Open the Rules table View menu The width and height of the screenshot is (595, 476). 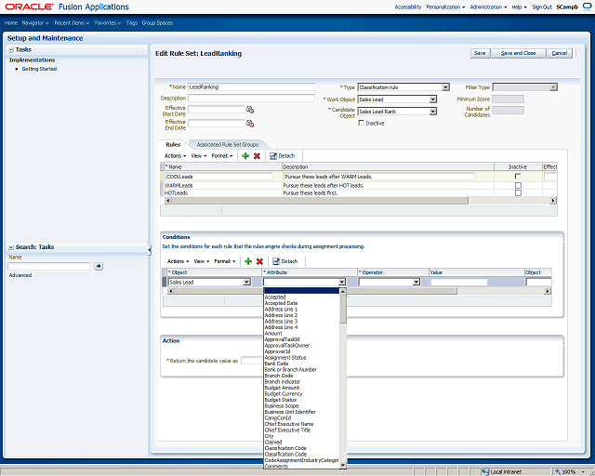tap(198, 156)
